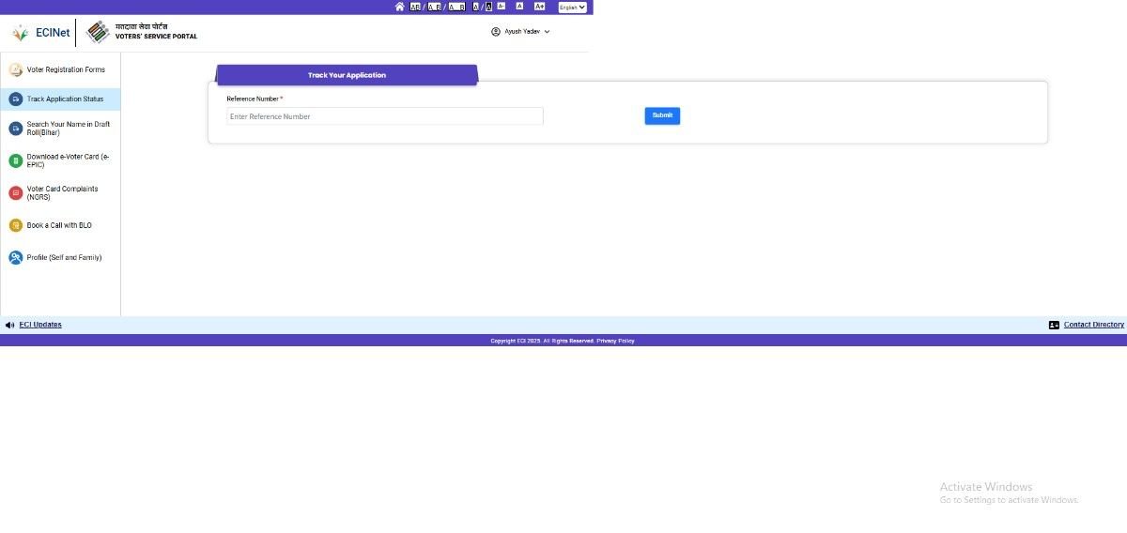The height and width of the screenshot is (533, 1127).
Task: Select Track Application Status in sidebar
Action: (x=65, y=99)
